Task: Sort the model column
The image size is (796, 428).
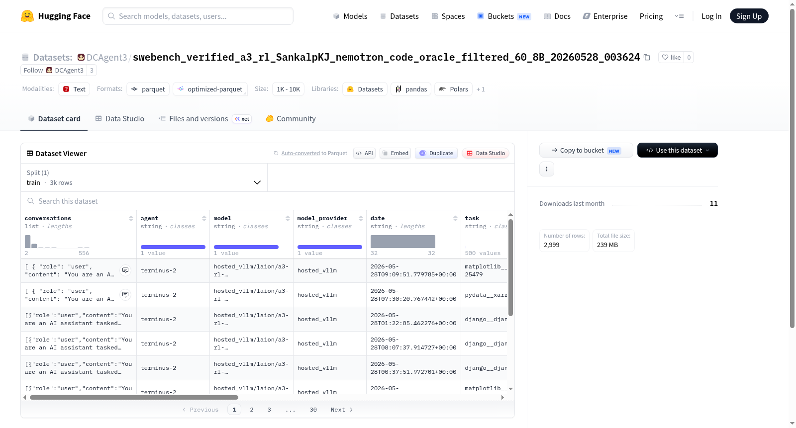Action: tap(288, 218)
